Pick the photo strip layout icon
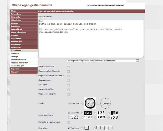163x131 pixels. pyautogui.click(x=104, y=128)
